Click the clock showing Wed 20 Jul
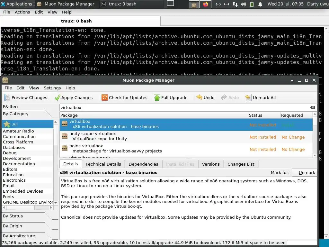Screen dimensions: 329x247 pyautogui.click(x=285, y=4)
